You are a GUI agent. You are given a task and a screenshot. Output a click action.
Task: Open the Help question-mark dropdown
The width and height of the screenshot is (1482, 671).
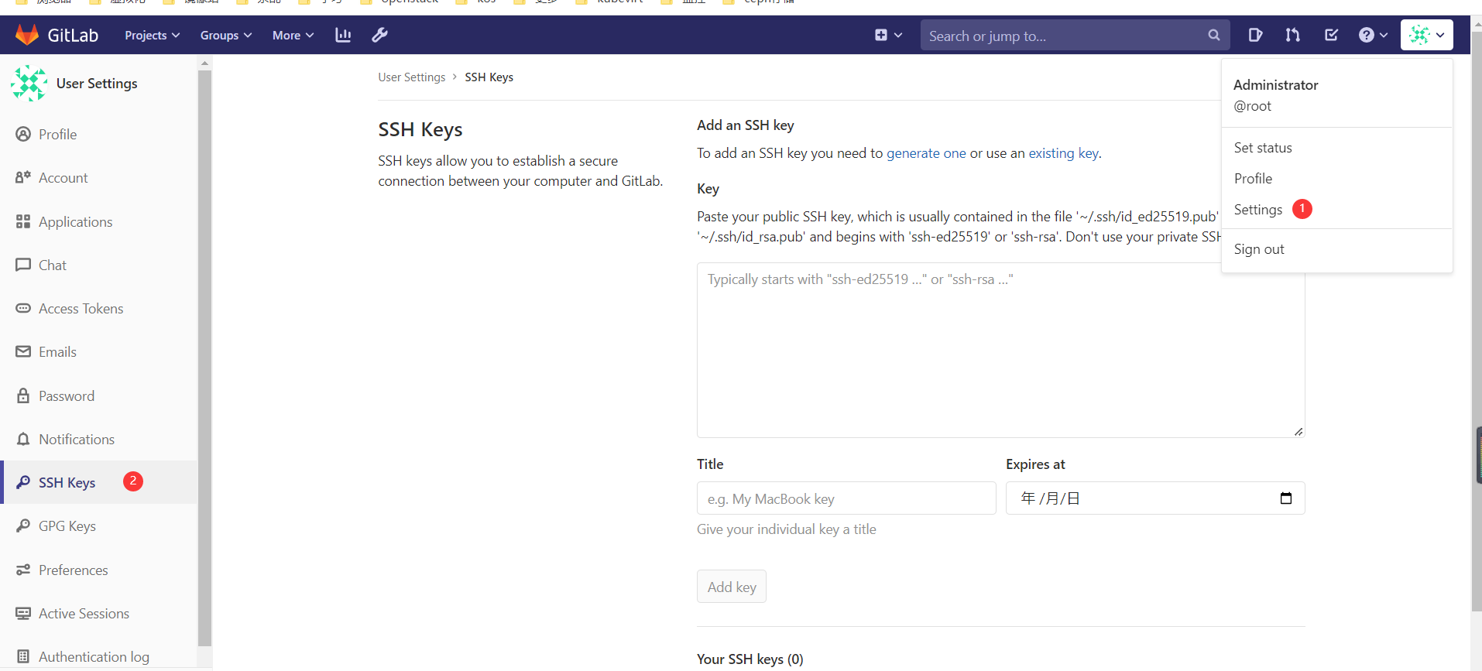(x=1373, y=35)
